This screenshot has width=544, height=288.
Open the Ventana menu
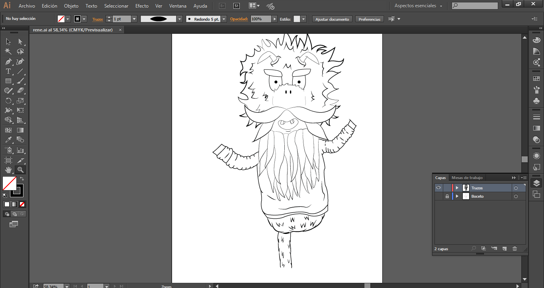pyautogui.click(x=178, y=6)
